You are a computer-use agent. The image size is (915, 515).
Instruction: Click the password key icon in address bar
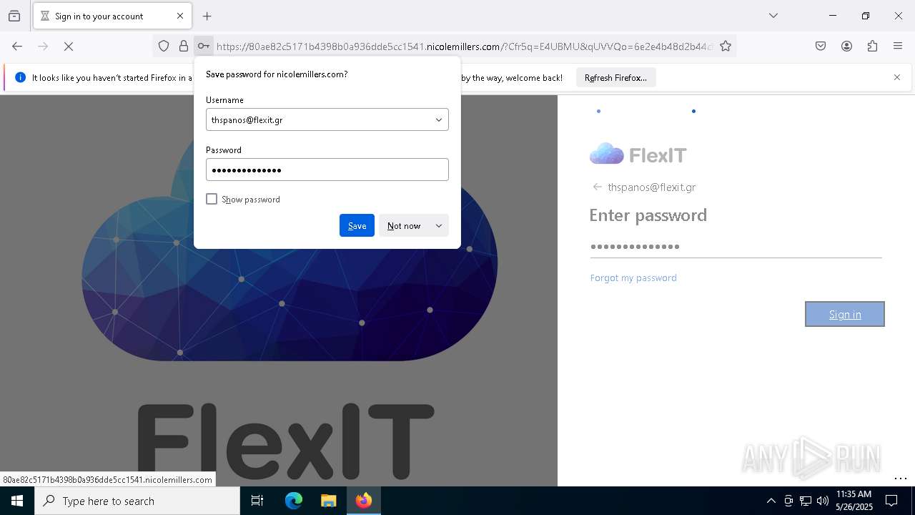[x=204, y=46]
